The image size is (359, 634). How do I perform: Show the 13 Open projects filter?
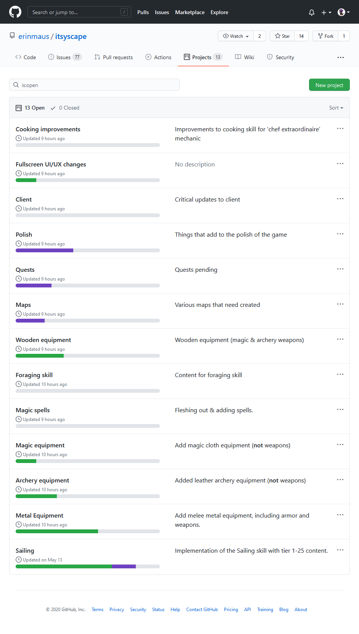(x=30, y=108)
